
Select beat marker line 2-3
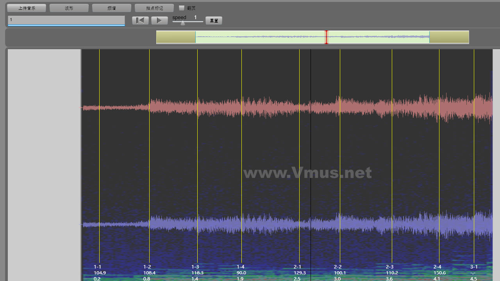[392, 156]
